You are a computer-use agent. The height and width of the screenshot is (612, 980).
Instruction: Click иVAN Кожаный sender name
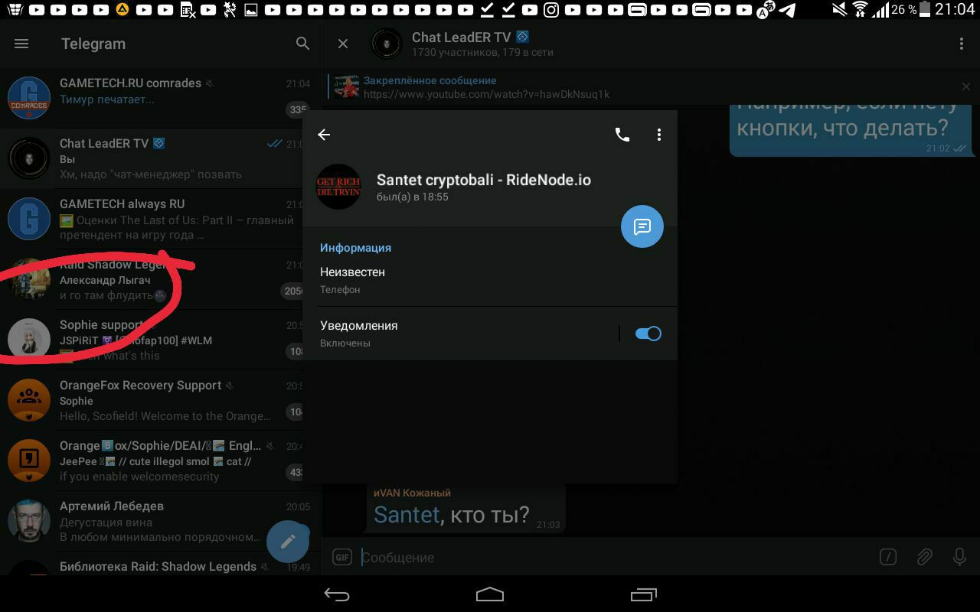412,493
